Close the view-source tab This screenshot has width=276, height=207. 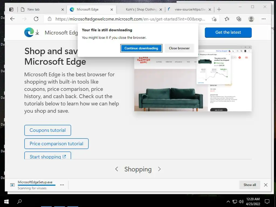click(210, 9)
